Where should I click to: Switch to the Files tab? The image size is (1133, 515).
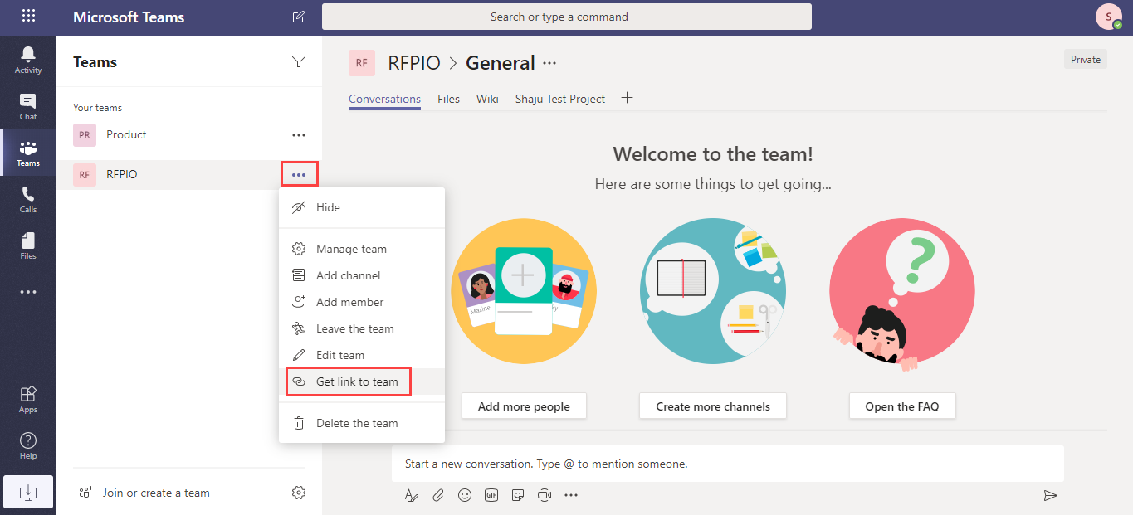pos(448,99)
